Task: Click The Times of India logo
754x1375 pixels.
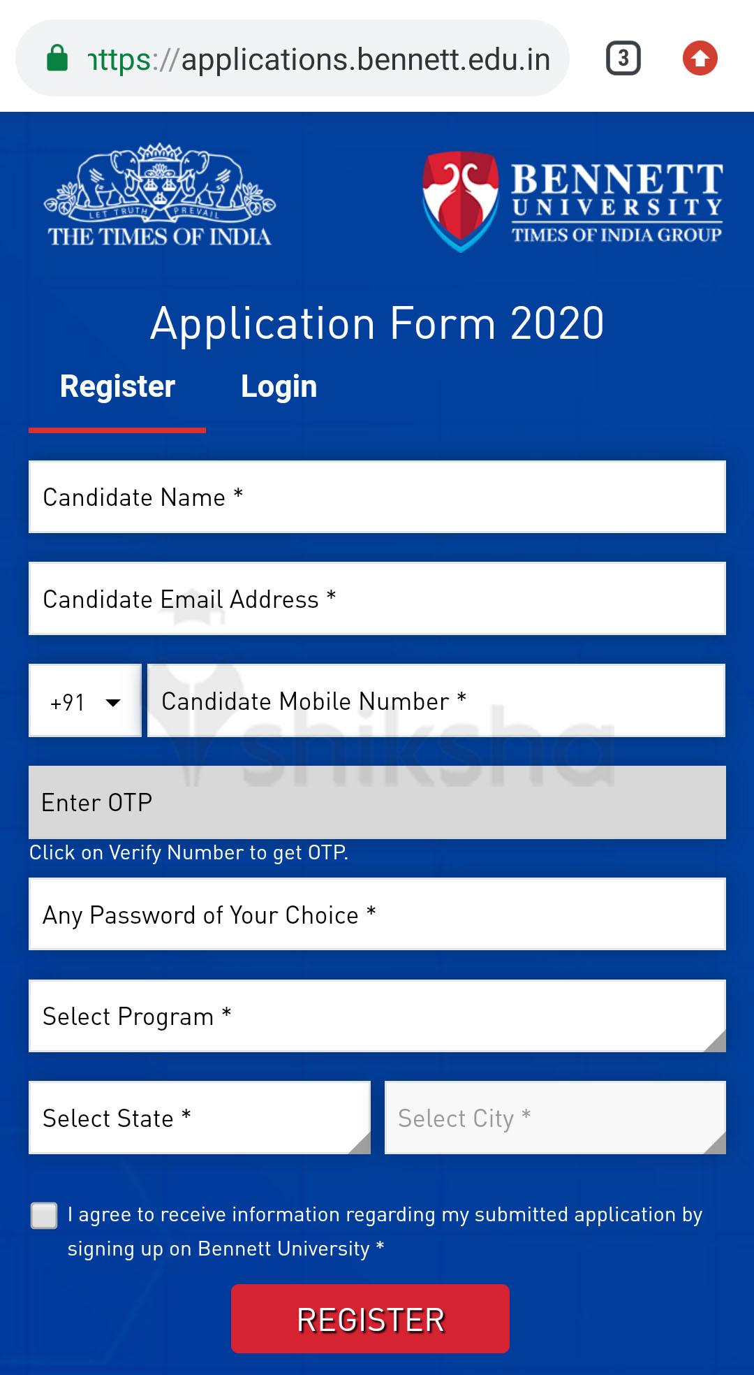Action: tap(160, 196)
